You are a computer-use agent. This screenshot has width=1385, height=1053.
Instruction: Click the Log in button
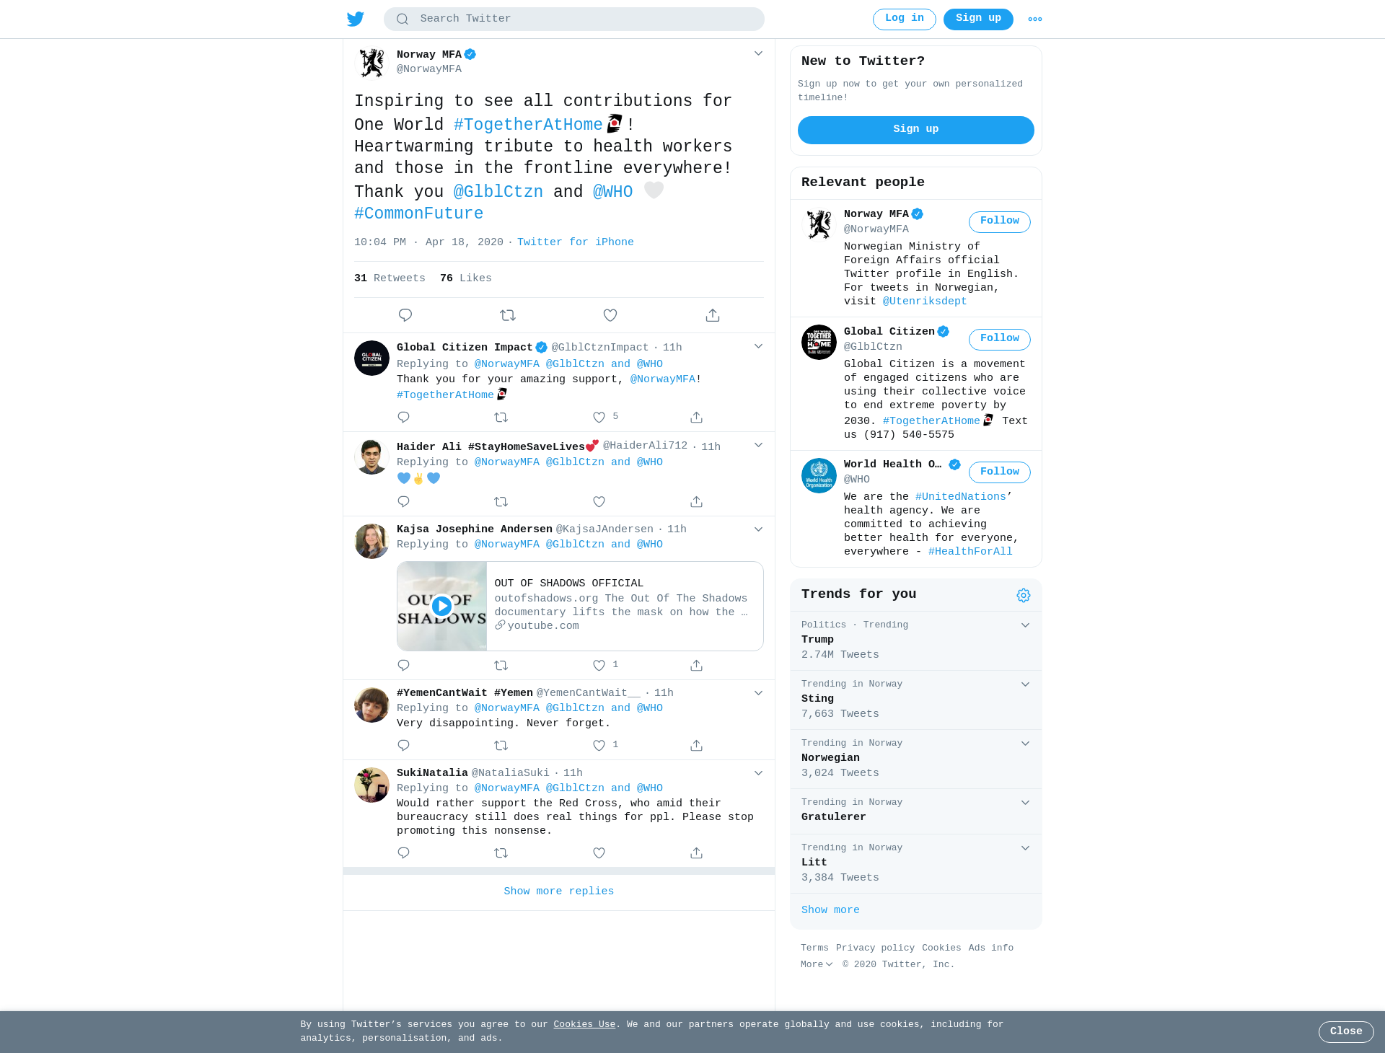[x=905, y=19]
